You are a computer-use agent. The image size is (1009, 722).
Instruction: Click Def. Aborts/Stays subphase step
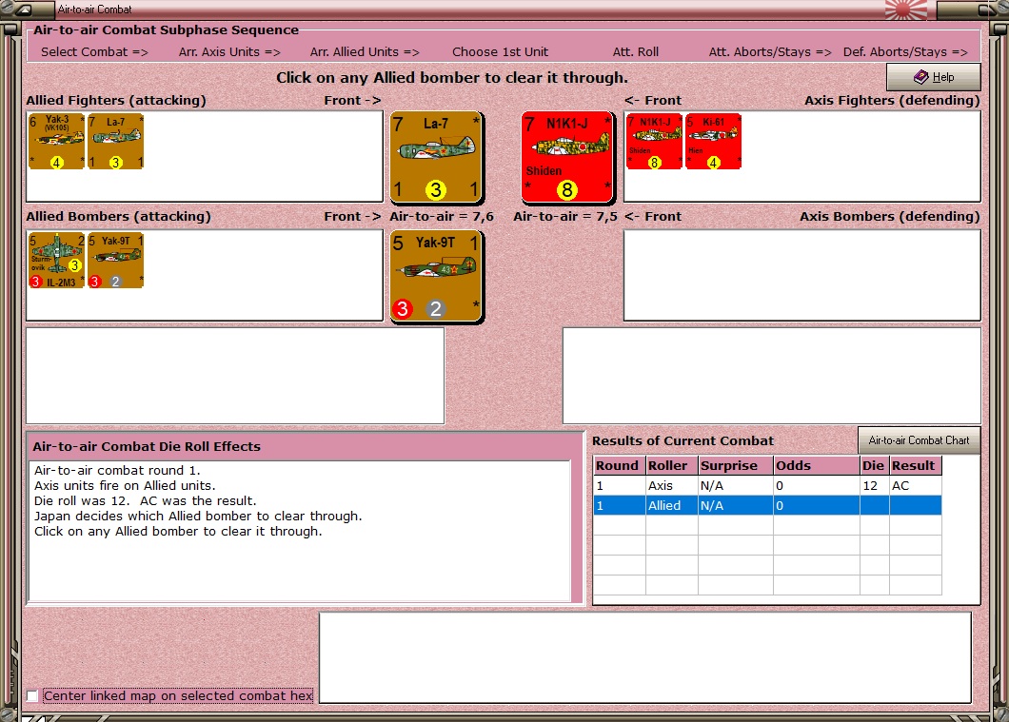coord(905,52)
